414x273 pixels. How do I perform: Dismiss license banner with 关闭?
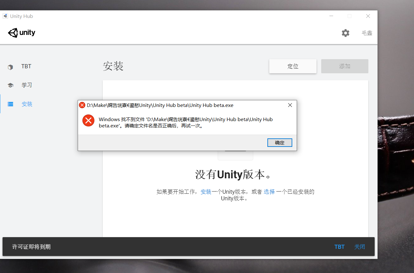coord(360,247)
